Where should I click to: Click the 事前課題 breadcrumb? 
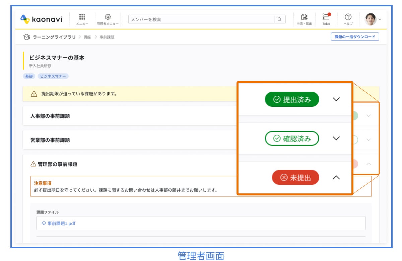pos(107,37)
